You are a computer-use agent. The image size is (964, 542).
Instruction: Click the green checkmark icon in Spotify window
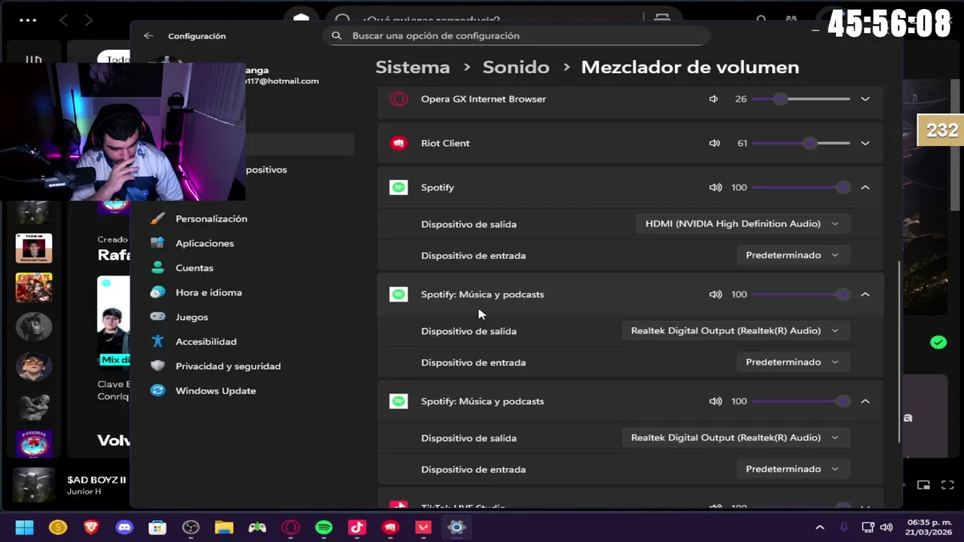point(938,343)
